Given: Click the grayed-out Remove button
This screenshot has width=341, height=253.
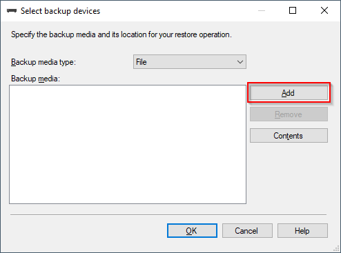Looking at the screenshot, I should click(x=289, y=114).
